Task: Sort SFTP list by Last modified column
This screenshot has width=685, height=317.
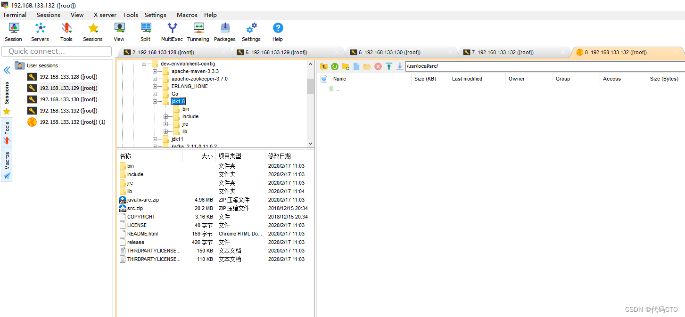Action: click(x=477, y=79)
